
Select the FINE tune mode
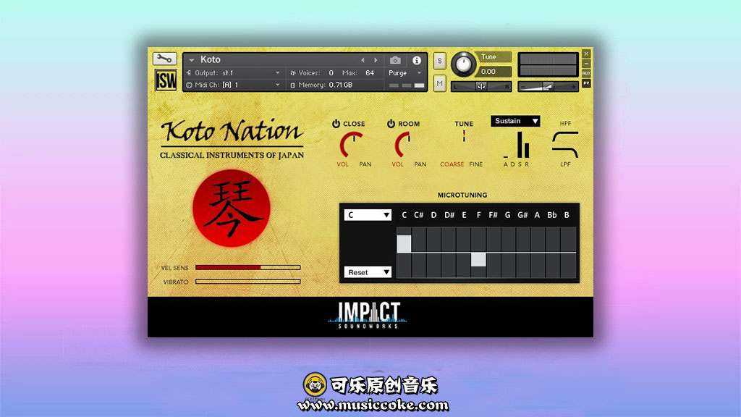(476, 164)
